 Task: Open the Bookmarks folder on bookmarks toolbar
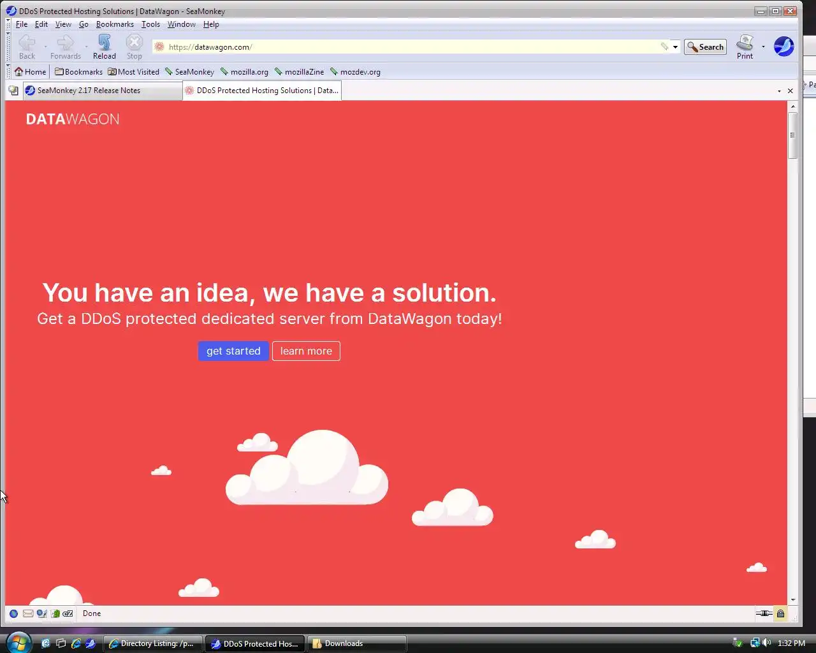click(78, 71)
